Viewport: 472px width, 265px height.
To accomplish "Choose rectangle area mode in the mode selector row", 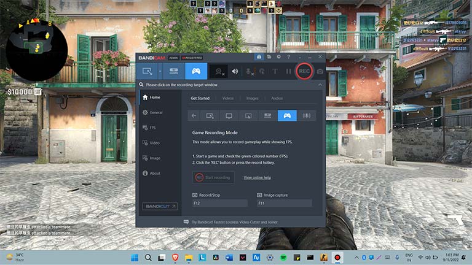I will pos(210,116).
